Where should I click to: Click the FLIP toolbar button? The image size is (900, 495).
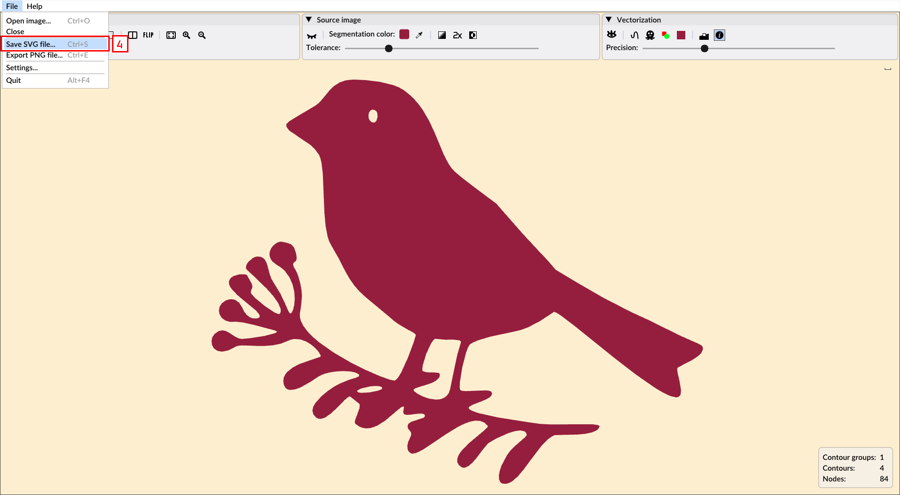click(148, 35)
